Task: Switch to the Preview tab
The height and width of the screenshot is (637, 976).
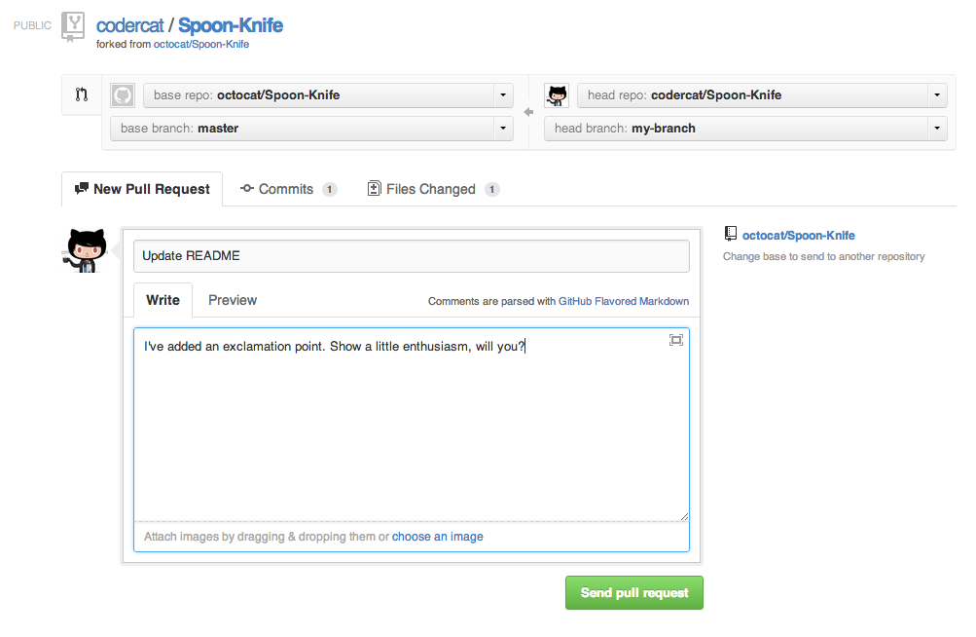Action: click(x=232, y=300)
